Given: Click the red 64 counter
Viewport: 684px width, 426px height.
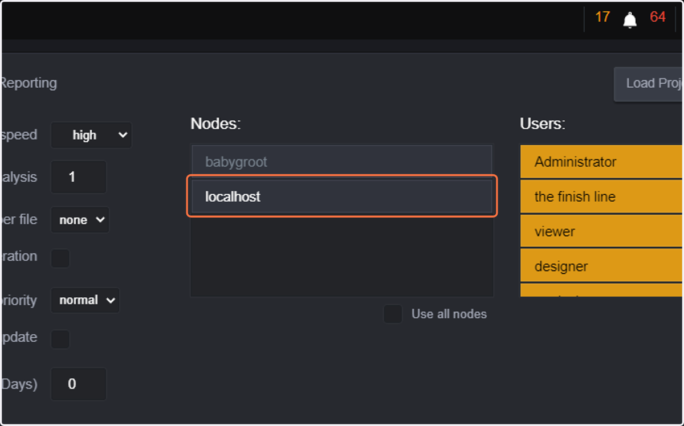Looking at the screenshot, I should (658, 17).
